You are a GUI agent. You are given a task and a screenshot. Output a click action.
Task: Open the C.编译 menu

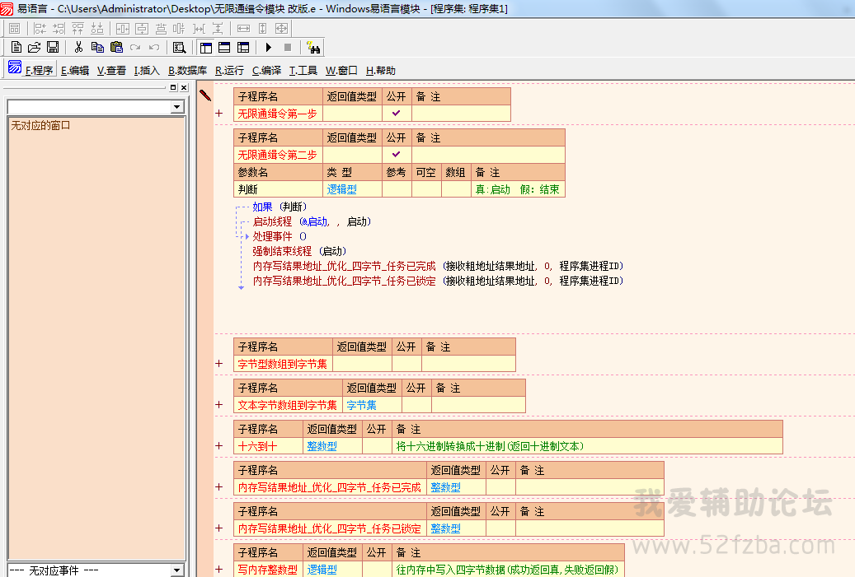(x=266, y=70)
